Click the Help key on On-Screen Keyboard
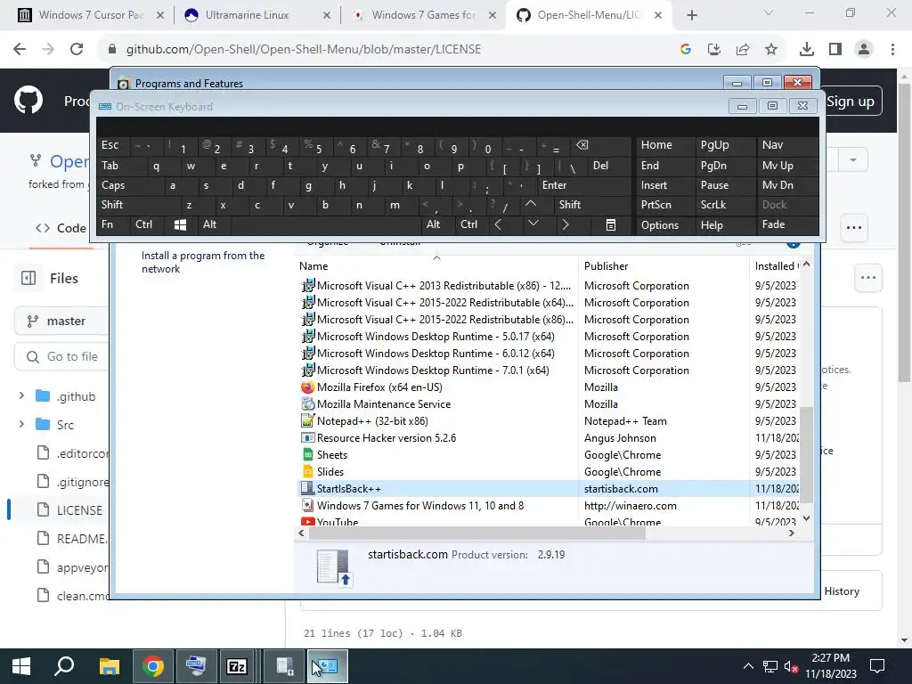Viewport: 912px width, 684px height. tap(725, 225)
